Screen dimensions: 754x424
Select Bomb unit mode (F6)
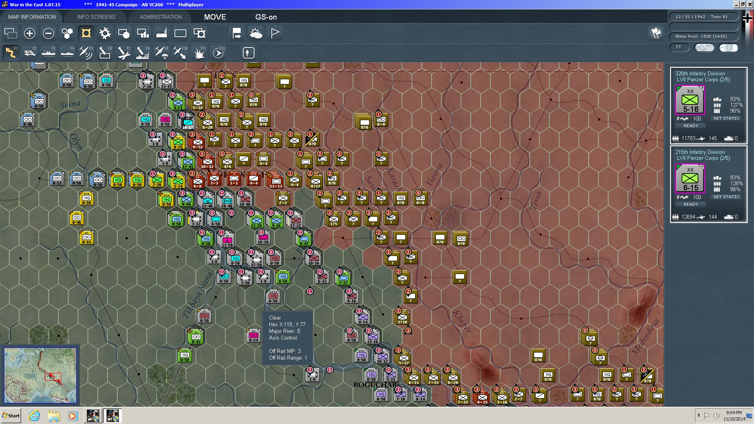tap(105, 53)
